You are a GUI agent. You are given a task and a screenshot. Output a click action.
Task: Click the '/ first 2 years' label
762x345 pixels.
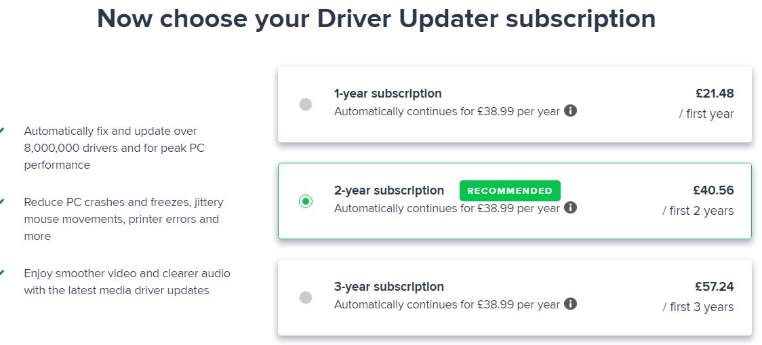coord(698,211)
